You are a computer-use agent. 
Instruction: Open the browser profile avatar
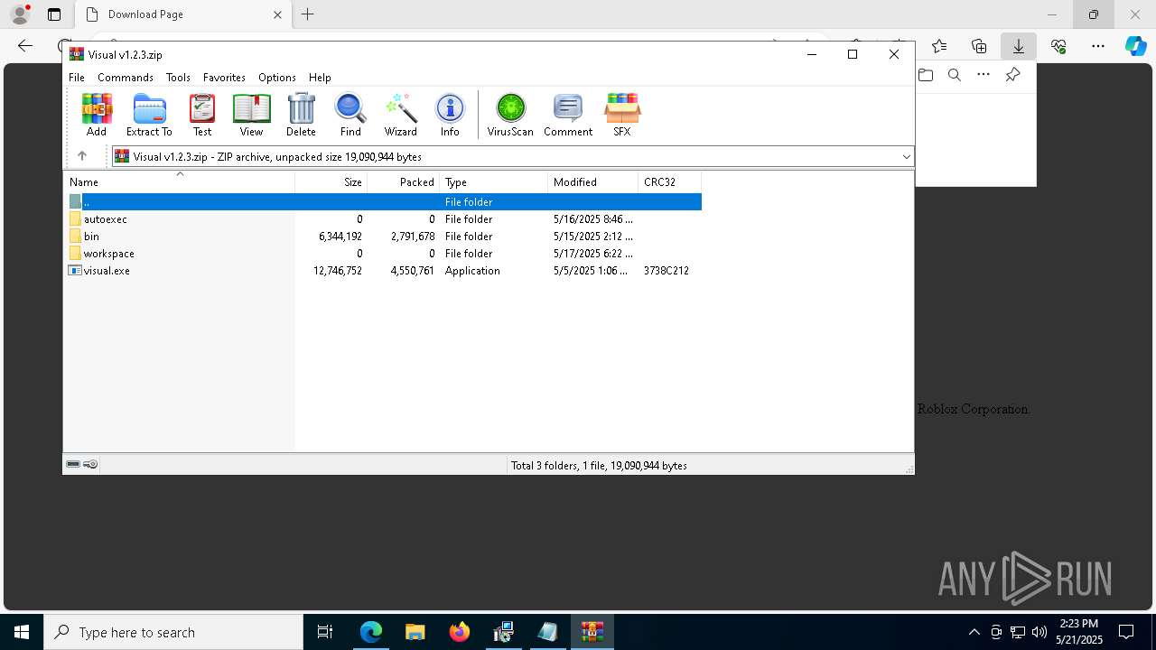click(19, 14)
